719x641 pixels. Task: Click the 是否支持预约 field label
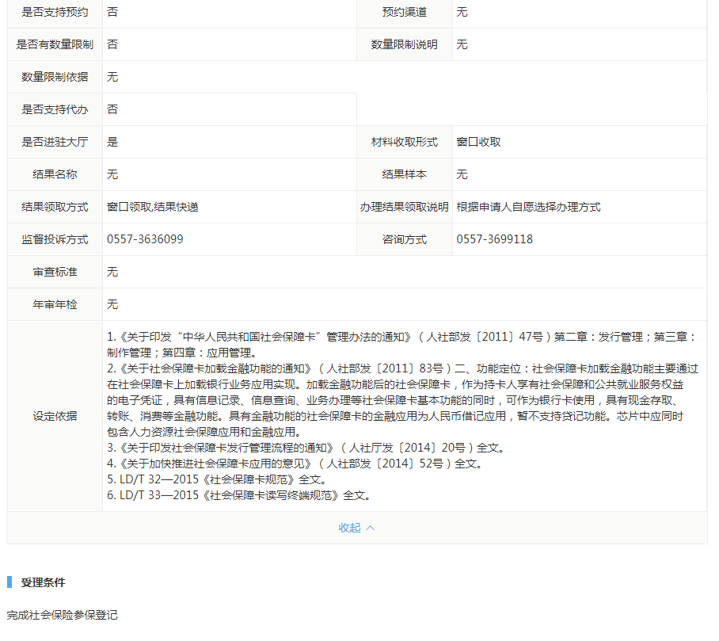pyautogui.click(x=55, y=12)
